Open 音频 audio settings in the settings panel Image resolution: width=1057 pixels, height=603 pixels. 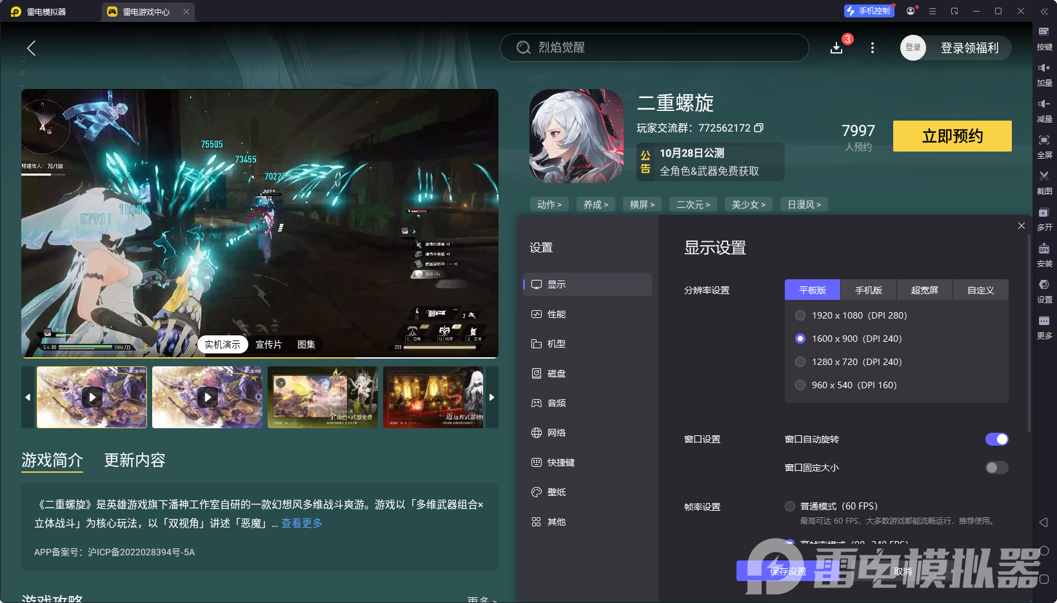(556, 402)
